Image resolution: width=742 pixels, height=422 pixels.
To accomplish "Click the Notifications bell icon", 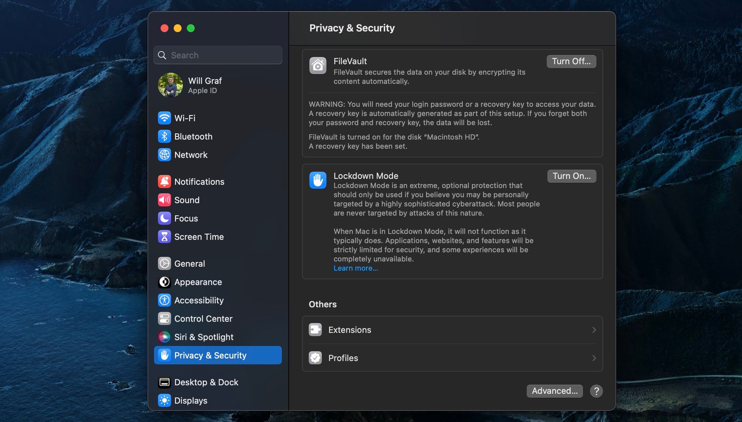I will coord(165,182).
